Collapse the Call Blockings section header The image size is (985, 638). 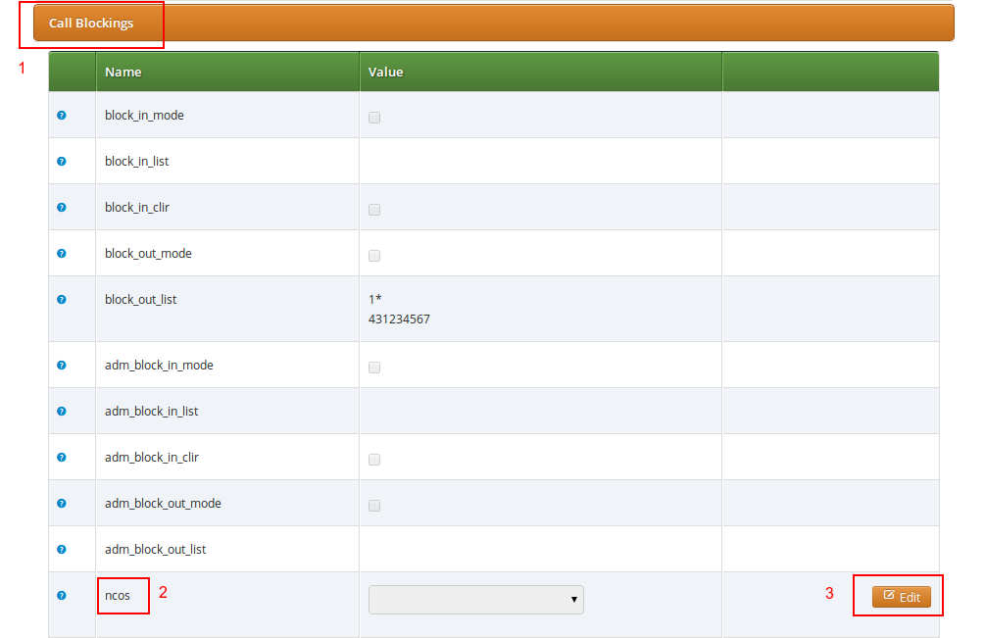point(91,24)
